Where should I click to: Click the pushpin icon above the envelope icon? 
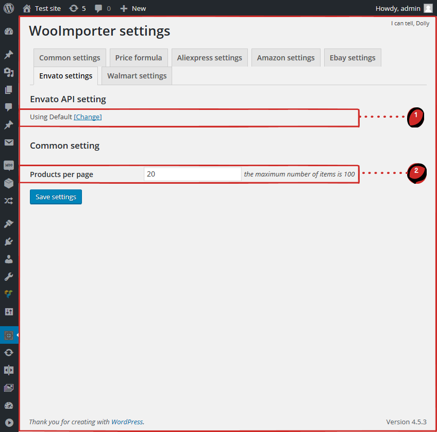[9, 125]
